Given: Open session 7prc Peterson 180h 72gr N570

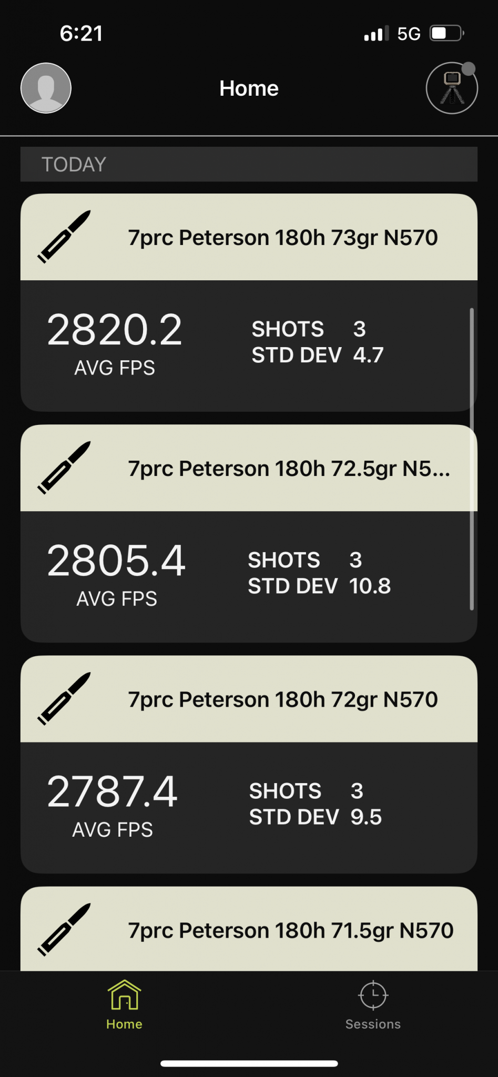Looking at the screenshot, I should [283, 699].
